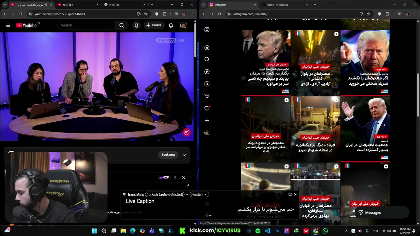Close the panel beside 0XP badge
This screenshot has height=236, width=420.
point(184,178)
